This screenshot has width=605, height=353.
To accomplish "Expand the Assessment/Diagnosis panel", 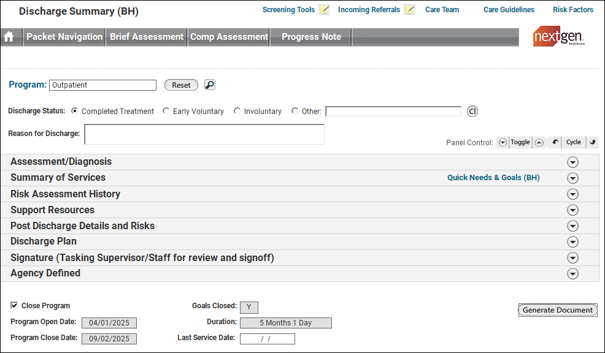I will [572, 162].
